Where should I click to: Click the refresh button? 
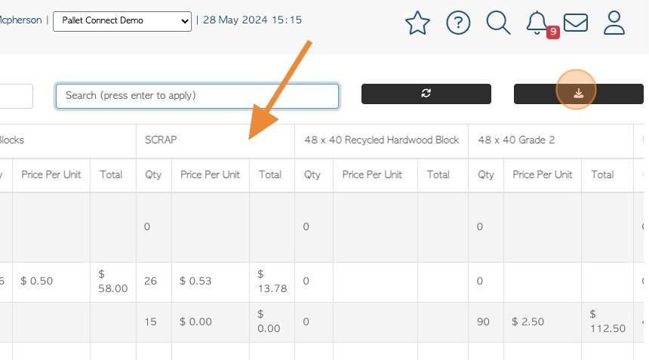click(426, 94)
